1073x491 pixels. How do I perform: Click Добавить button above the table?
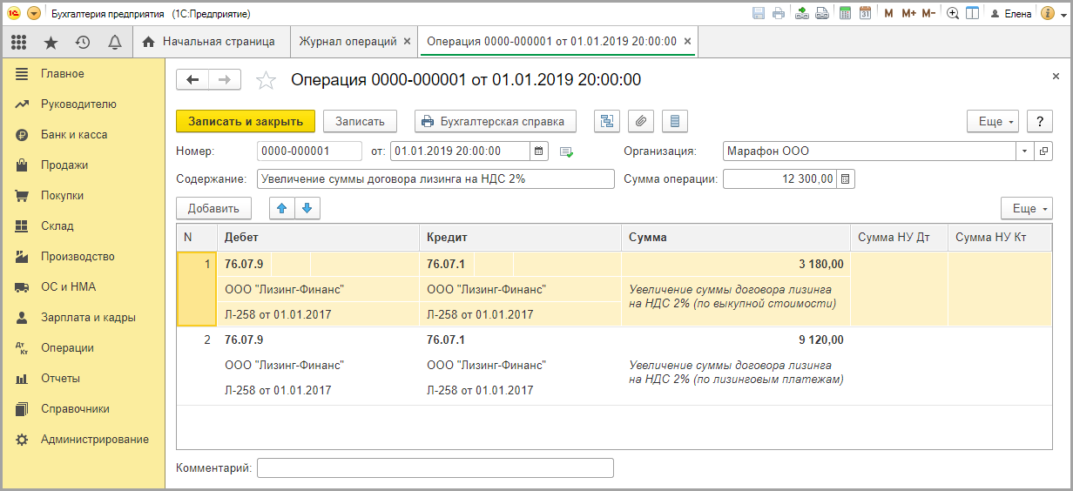click(x=213, y=208)
